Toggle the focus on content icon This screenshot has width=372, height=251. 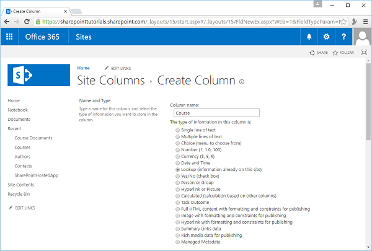point(363,53)
